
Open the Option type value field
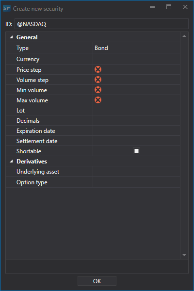136,182
